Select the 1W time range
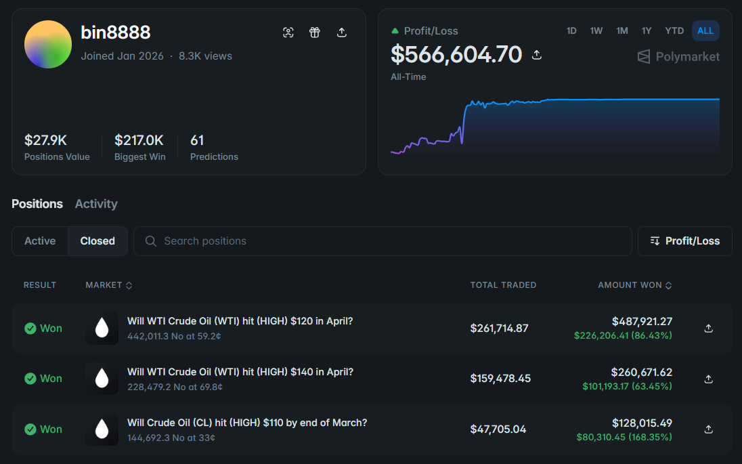 point(596,30)
